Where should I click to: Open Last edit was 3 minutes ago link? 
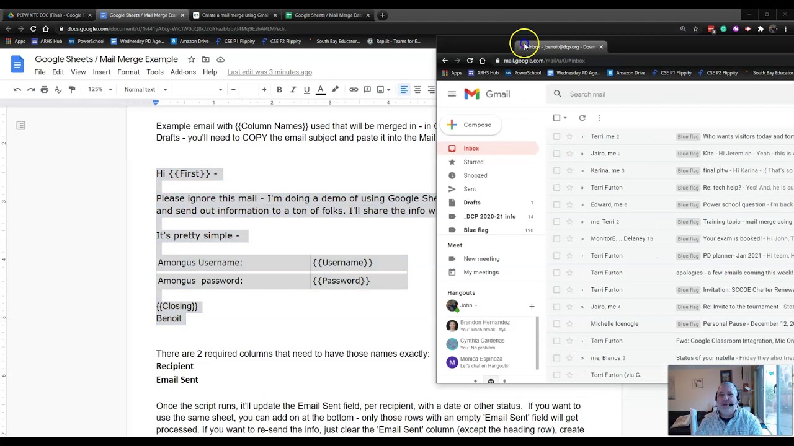point(269,72)
